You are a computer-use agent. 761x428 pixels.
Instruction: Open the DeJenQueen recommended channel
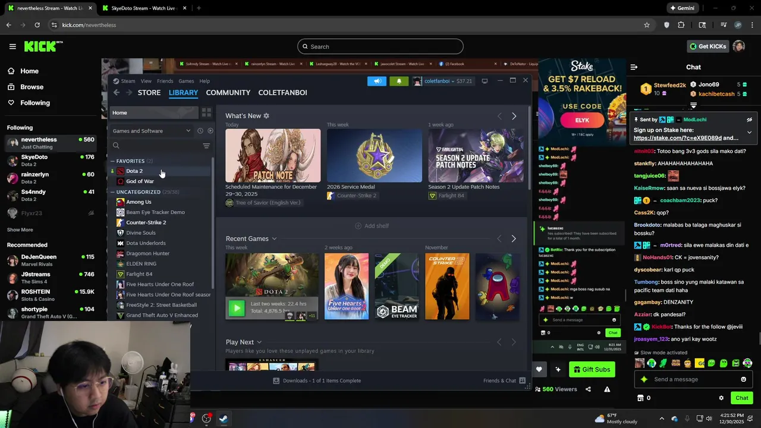(x=51, y=260)
